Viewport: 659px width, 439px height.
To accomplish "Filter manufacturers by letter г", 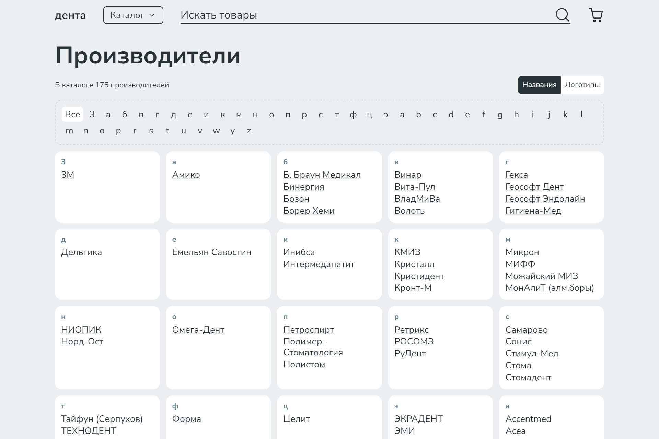I will [x=158, y=114].
